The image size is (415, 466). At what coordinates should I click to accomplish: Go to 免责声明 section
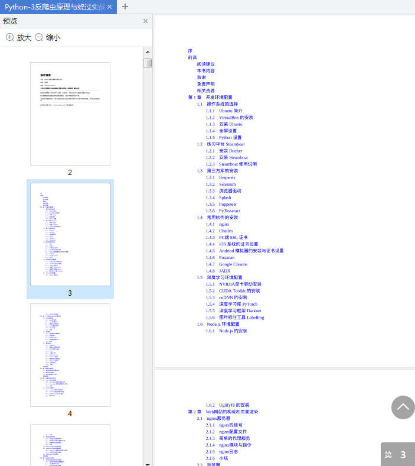[x=206, y=84]
